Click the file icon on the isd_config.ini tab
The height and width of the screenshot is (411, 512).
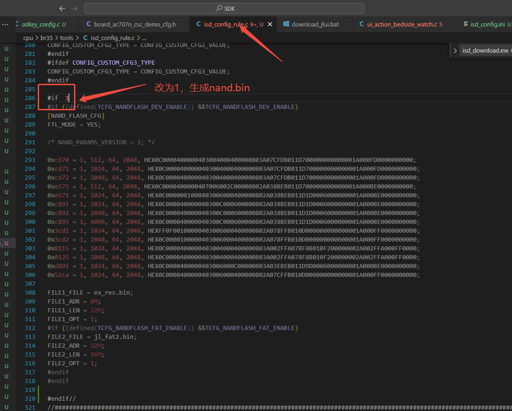(465, 24)
